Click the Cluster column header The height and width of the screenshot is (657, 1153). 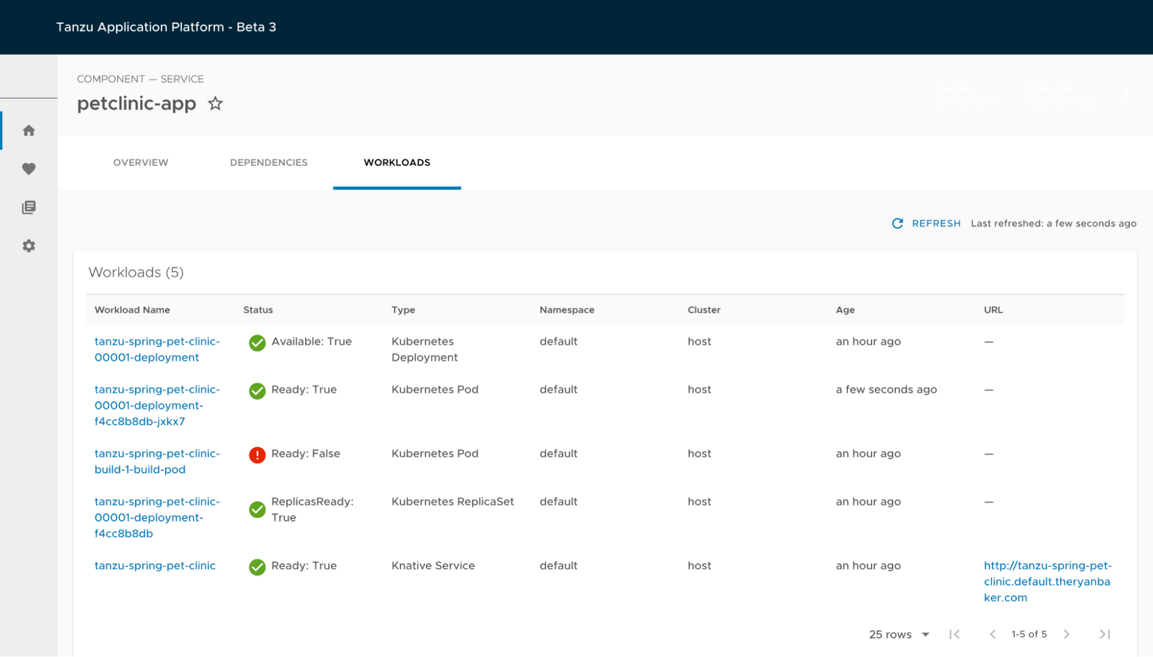704,310
